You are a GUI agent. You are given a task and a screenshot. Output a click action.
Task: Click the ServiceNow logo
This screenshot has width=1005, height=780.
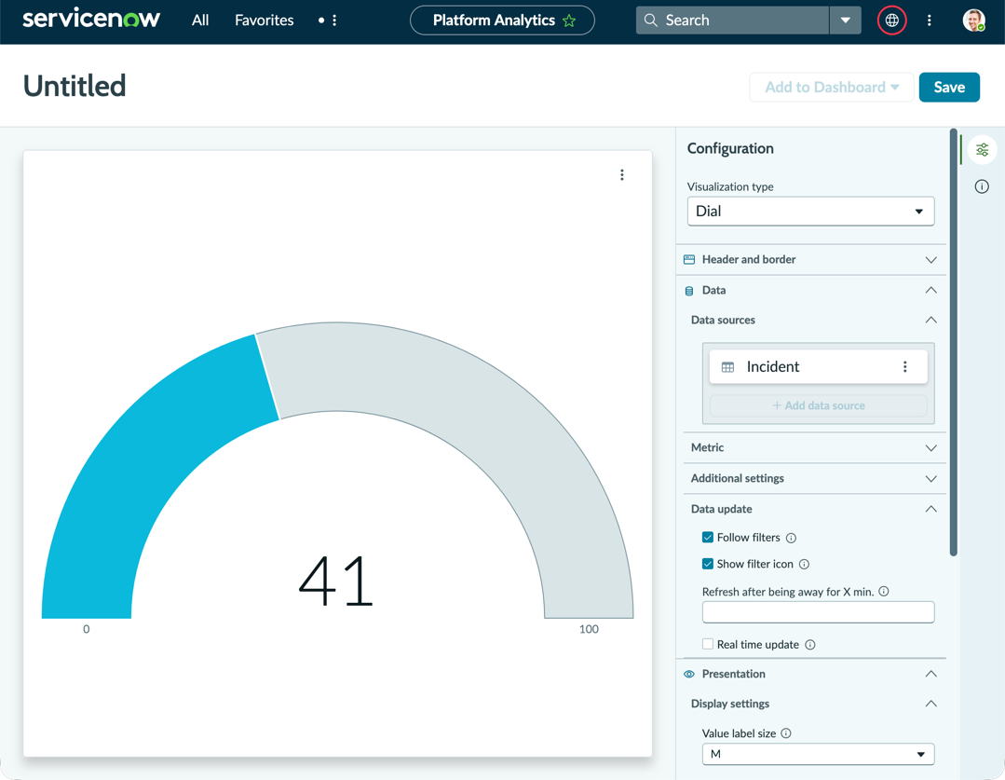pos(91,19)
